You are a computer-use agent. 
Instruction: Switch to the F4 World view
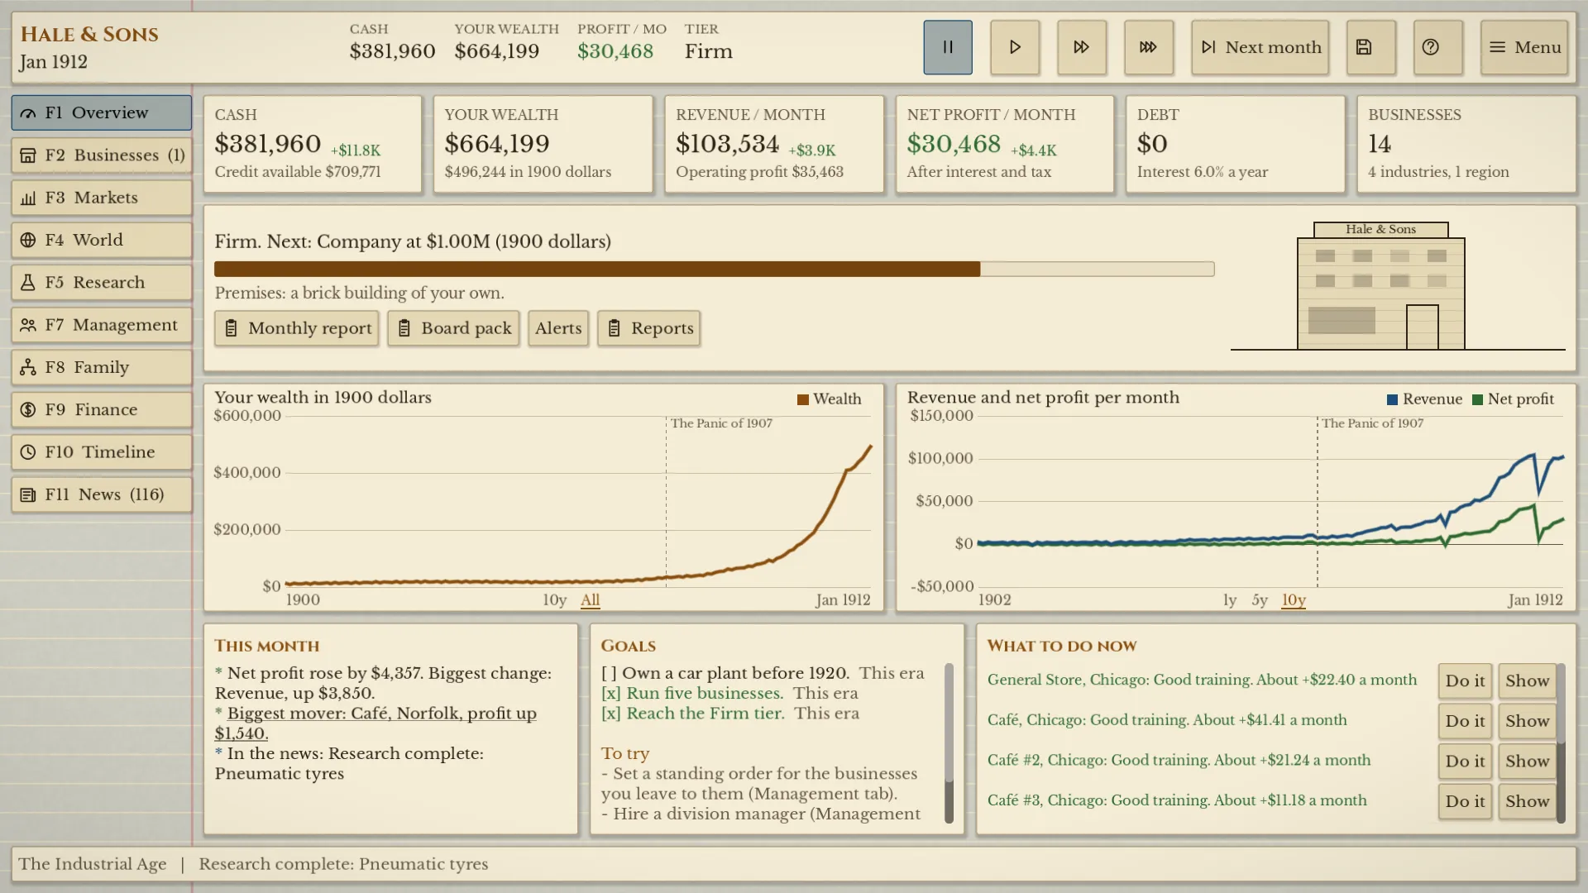[102, 240]
